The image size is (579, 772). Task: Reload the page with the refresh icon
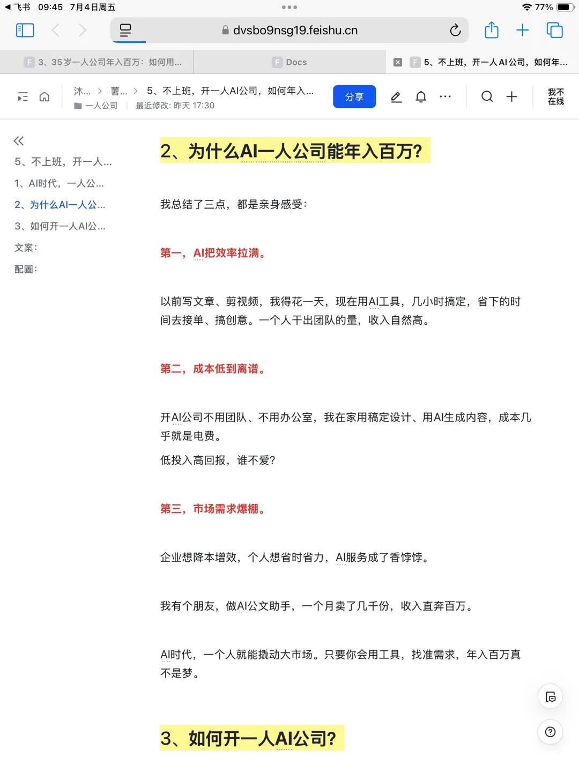[455, 30]
